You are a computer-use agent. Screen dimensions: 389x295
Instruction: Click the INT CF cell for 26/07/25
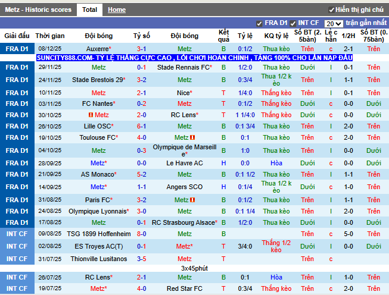[x=17, y=277]
